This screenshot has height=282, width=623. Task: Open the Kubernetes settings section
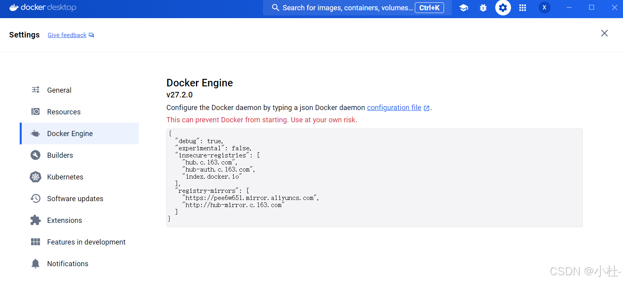coord(79,177)
